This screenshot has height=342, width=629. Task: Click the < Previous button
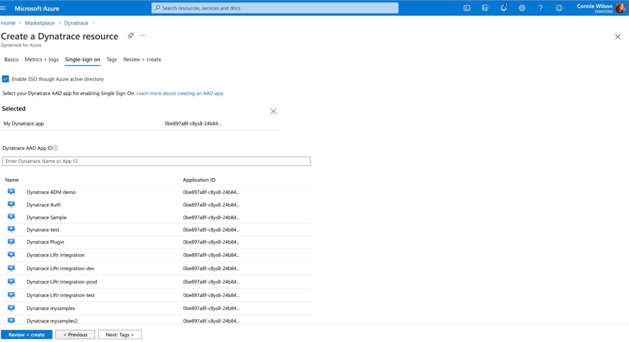pyautogui.click(x=75, y=335)
